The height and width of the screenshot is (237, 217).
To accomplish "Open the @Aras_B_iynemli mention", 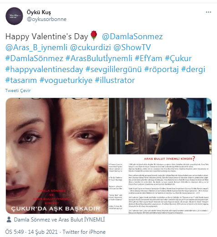I will [36, 47].
